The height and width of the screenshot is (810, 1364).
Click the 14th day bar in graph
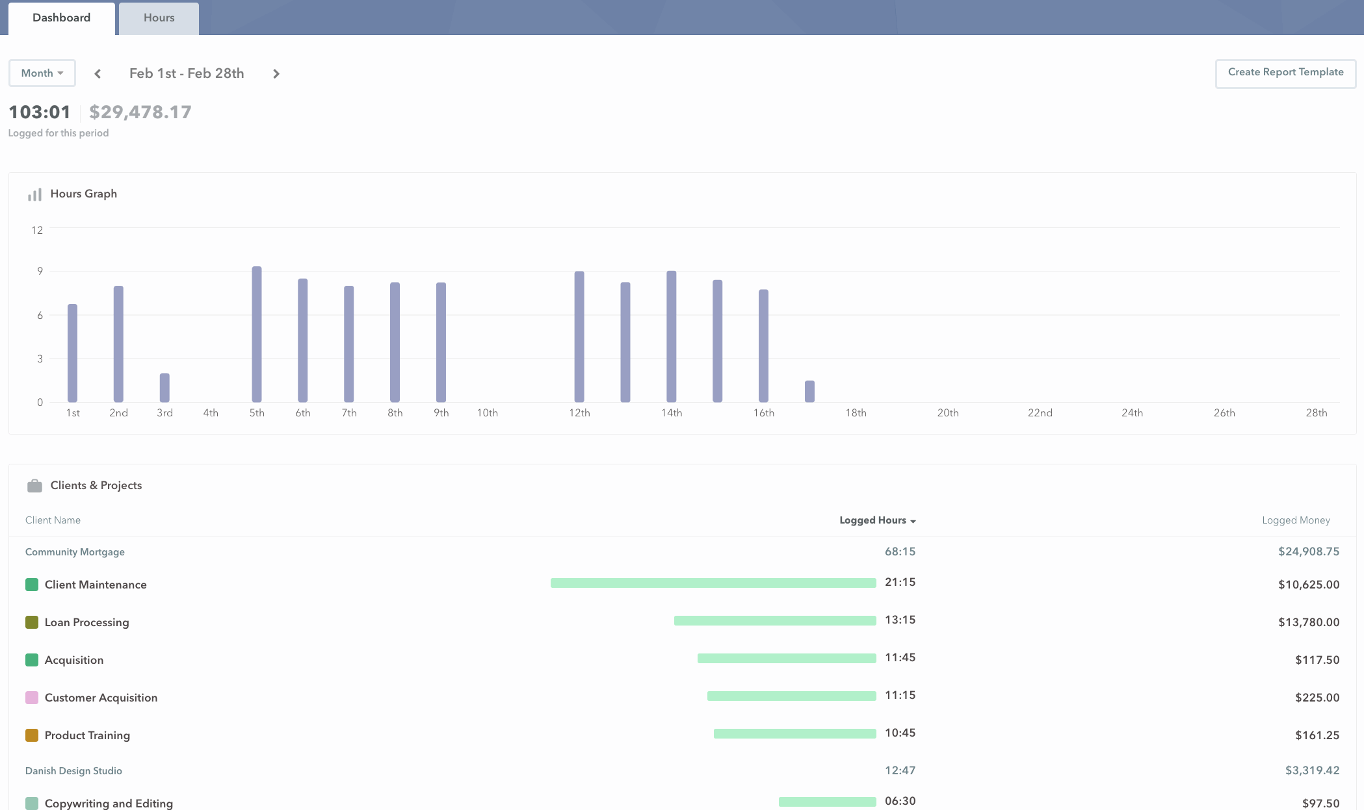[x=672, y=336]
